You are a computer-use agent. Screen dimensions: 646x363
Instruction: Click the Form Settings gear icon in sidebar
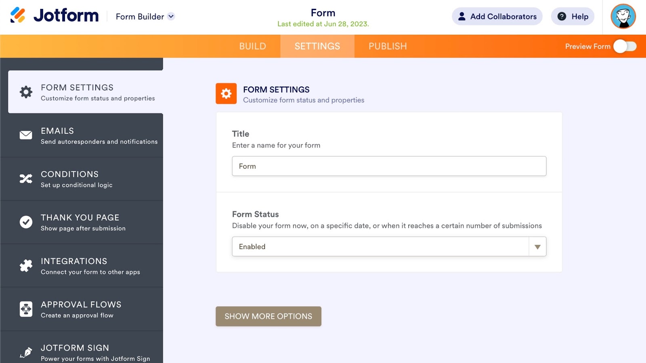point(26,92)
